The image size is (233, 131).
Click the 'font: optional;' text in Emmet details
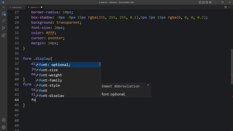click(x=113, y=94)
